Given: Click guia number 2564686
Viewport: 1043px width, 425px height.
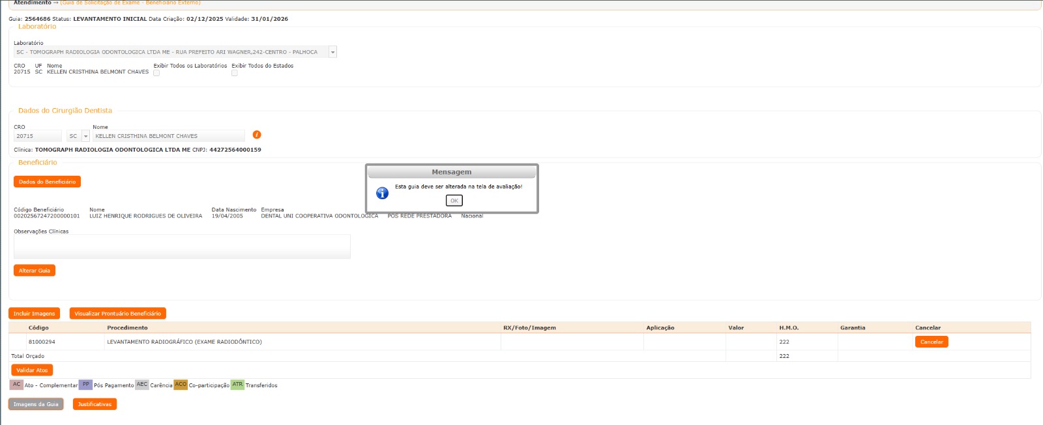Looking at the screenshot, I should [x=37, y=19].
